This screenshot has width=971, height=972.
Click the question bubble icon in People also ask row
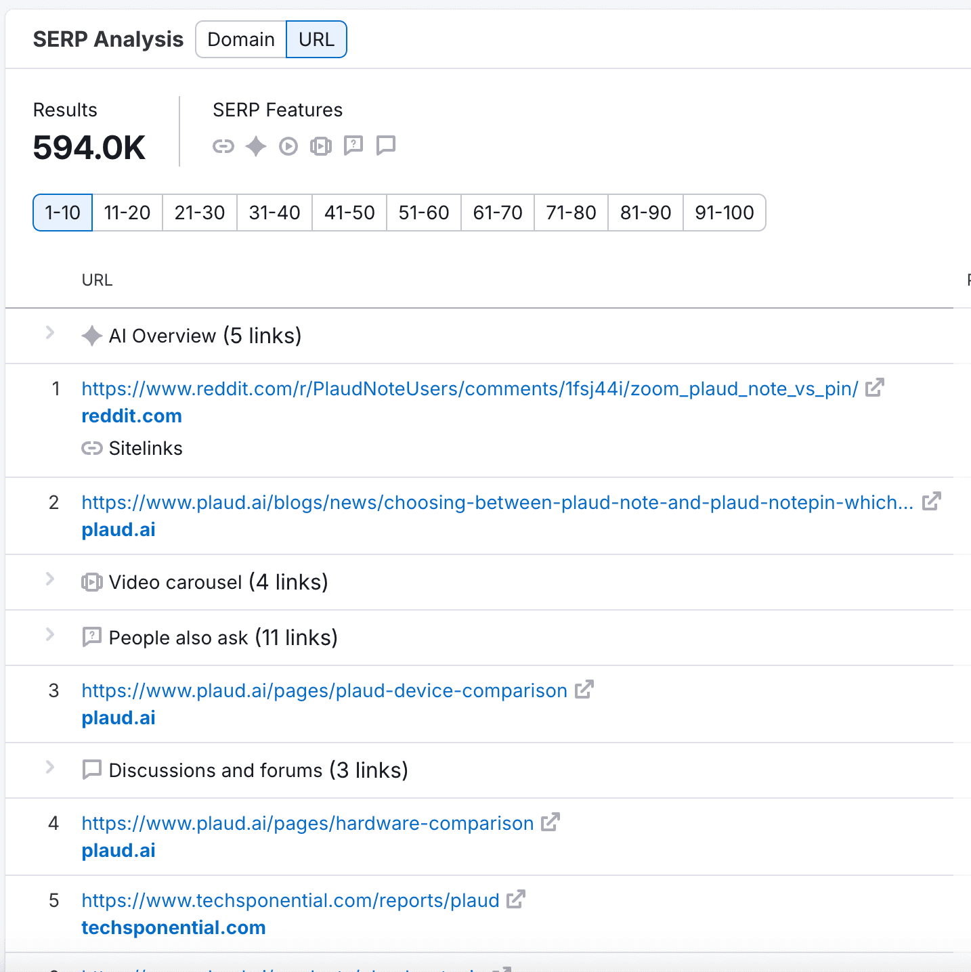click(91, 637)
